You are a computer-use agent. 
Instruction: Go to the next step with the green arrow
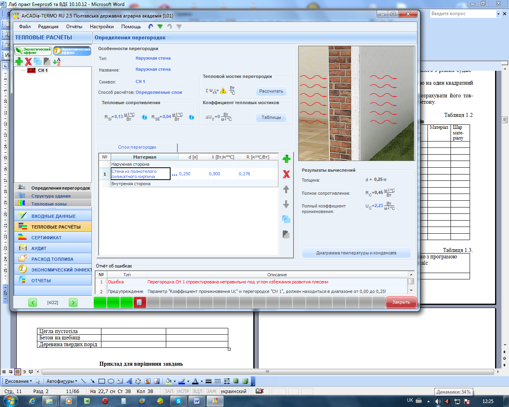pyautogui.click(x=73, y=302)
